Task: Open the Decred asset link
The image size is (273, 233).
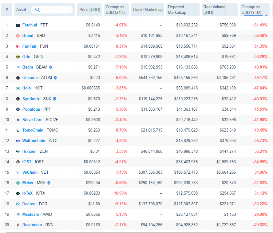Action: (x=29, y=204)
